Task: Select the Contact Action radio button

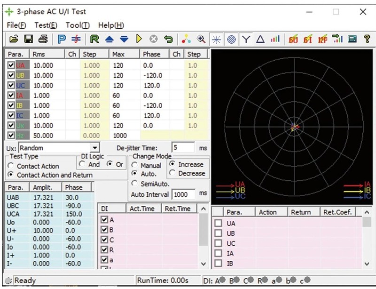Action: click(x=11, y=166)
